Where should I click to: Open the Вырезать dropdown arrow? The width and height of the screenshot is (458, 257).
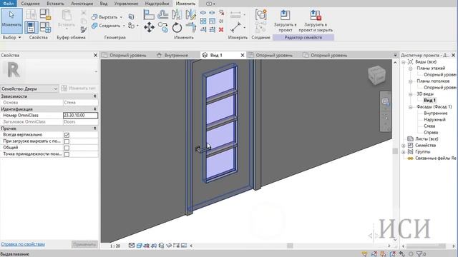121,17
